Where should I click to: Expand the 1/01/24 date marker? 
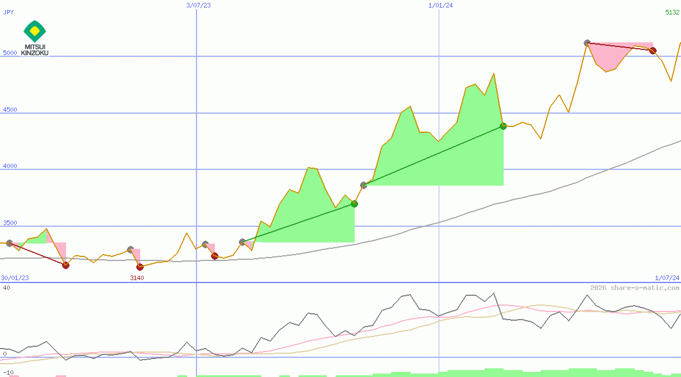point(439,6)
